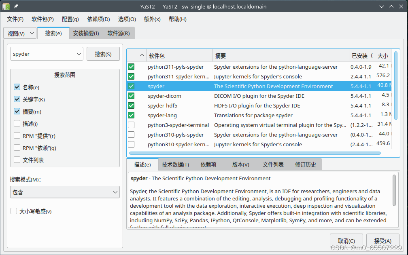Click the 取消(C) cancel button
This screenshot has height=255, width=408.
pyautogui.click(x=346, y=241)
